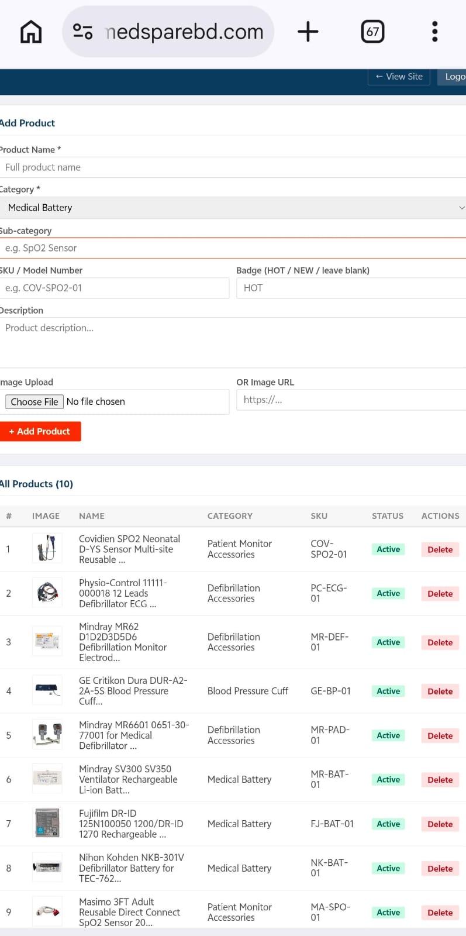Image resolution: width=466 pixels, height=936 pixels.
Task: Click the Product description textarea
Action: [233, 342]
